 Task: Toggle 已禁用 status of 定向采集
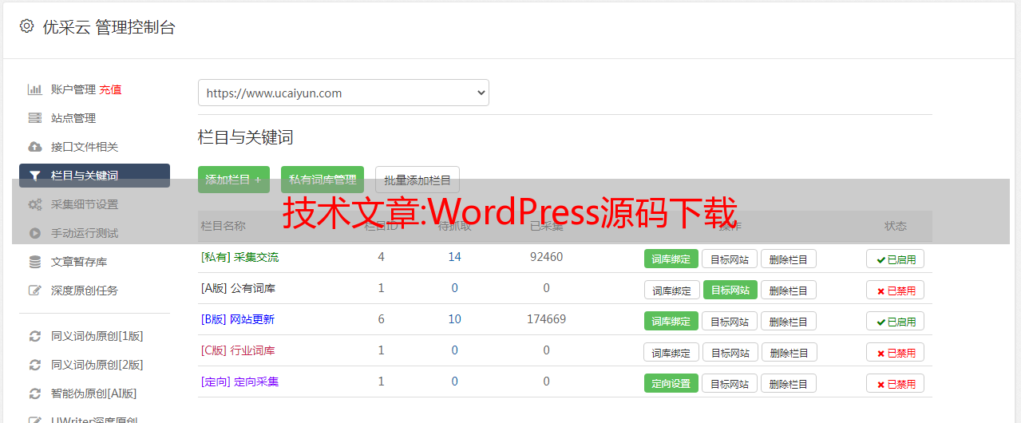click(896, 383)
